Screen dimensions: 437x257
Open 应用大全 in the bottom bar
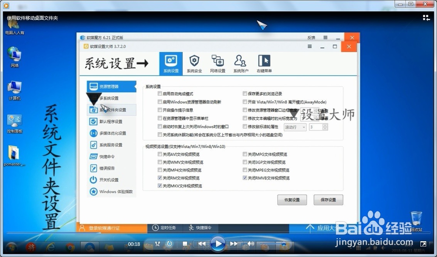pos(322,228)
